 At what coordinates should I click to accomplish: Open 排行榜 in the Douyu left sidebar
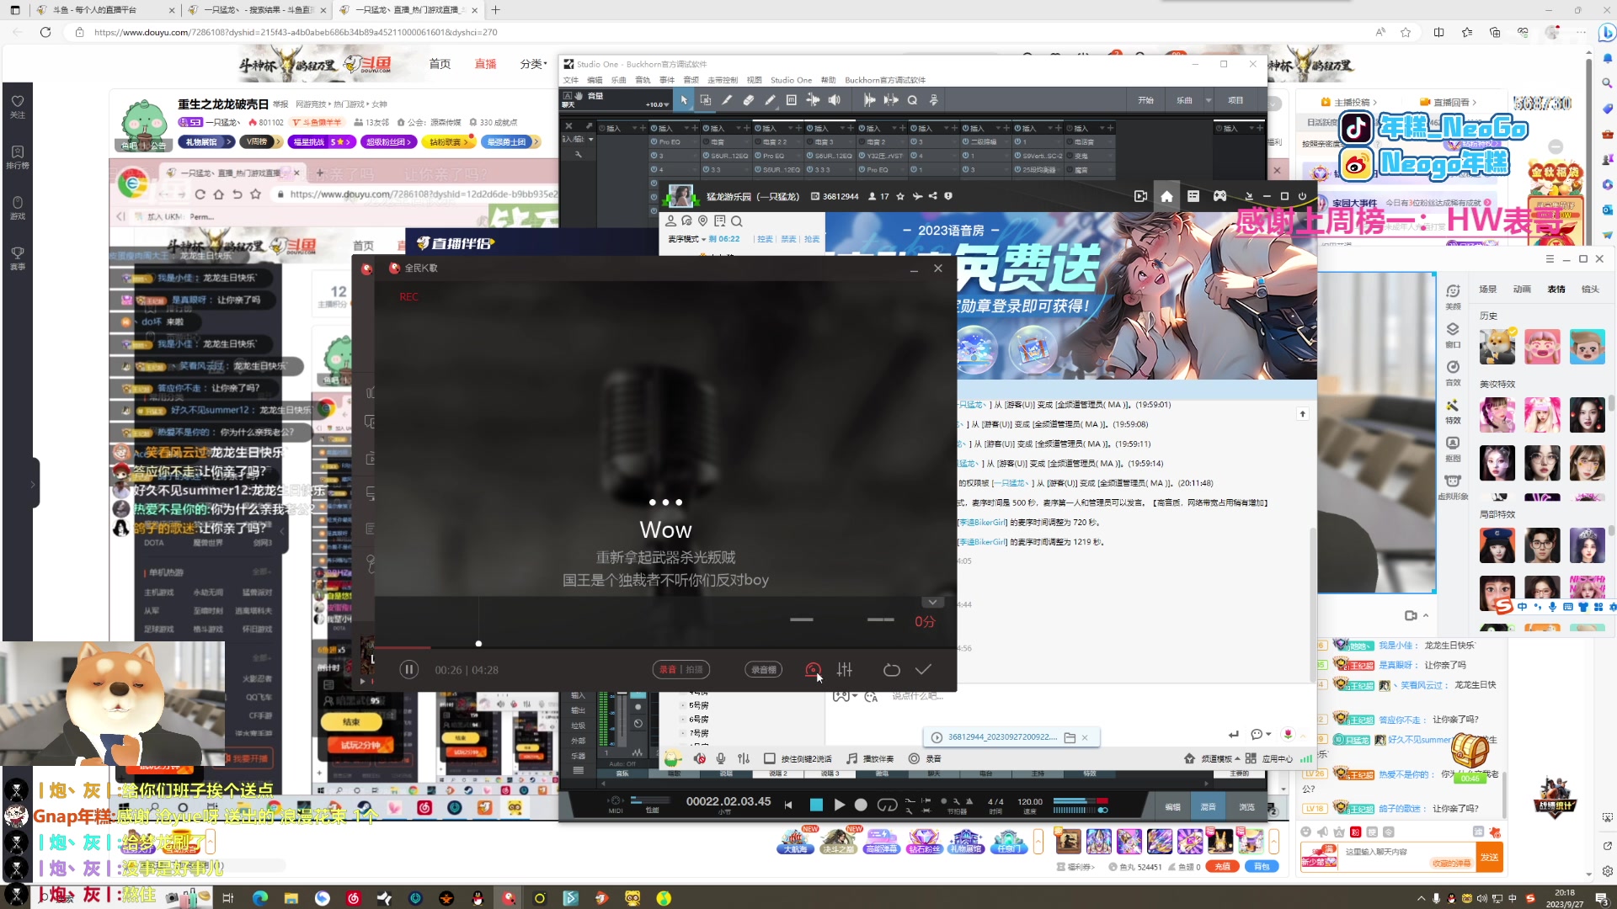[18, 157]
